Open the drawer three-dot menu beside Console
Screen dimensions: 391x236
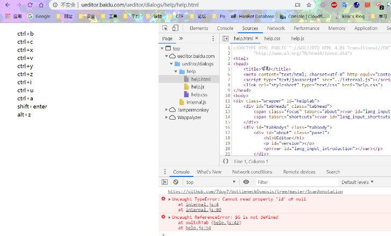click(165, 172)
